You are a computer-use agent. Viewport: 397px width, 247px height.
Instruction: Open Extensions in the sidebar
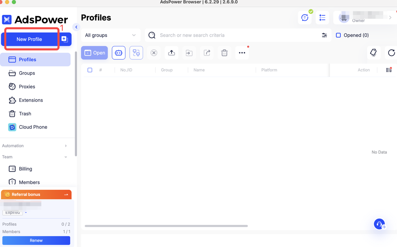click(x=31, y=100)
